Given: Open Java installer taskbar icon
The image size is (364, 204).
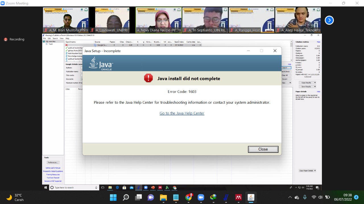Looking at the screenshot, I should [x=251, y=197].
